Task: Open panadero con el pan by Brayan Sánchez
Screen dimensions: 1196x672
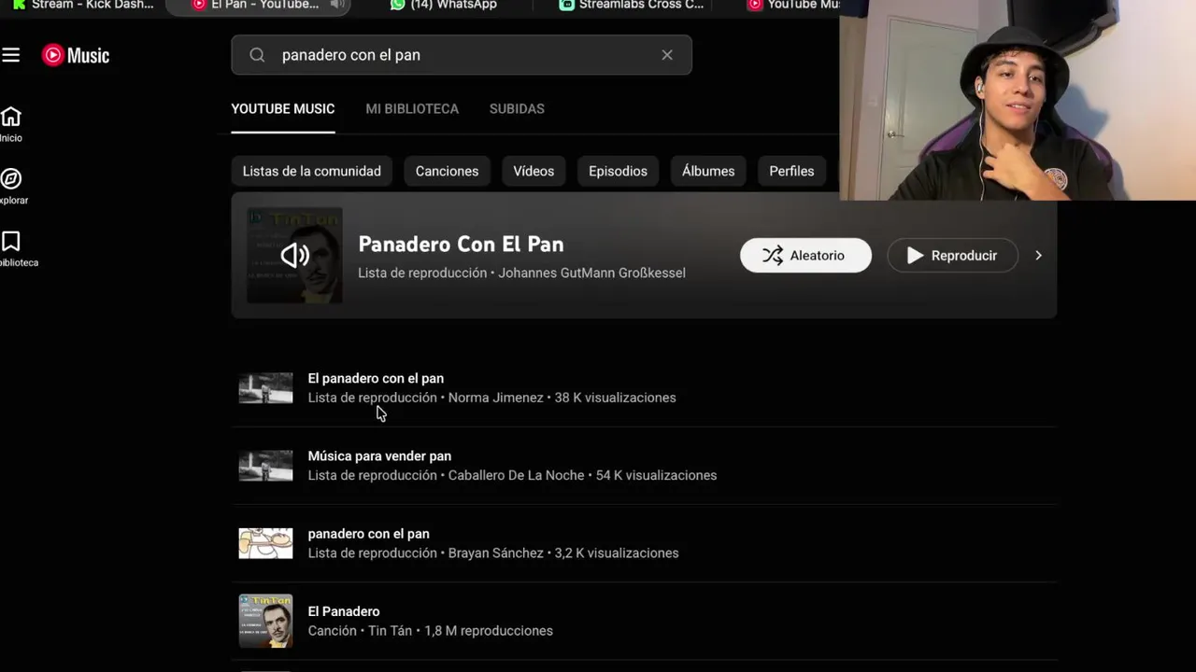Action: (368, 534)
